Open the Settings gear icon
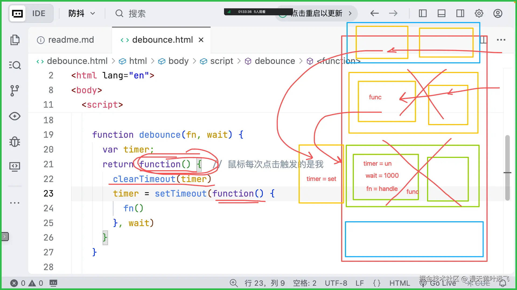517x290 pixels. coord(479,13)
